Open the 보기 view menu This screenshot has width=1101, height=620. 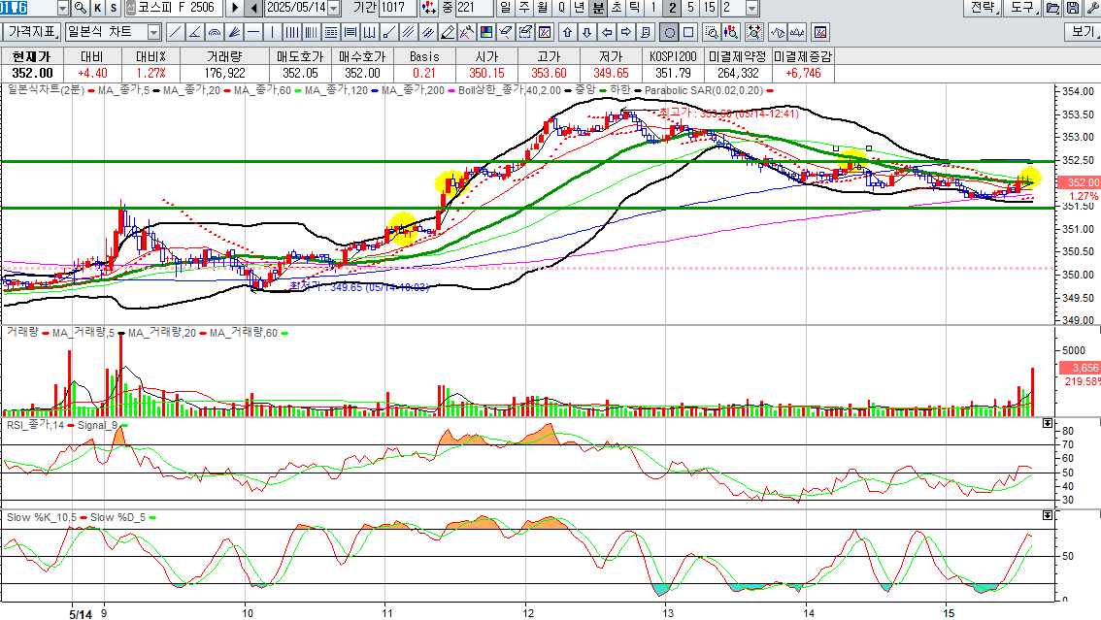(1082, 32)
